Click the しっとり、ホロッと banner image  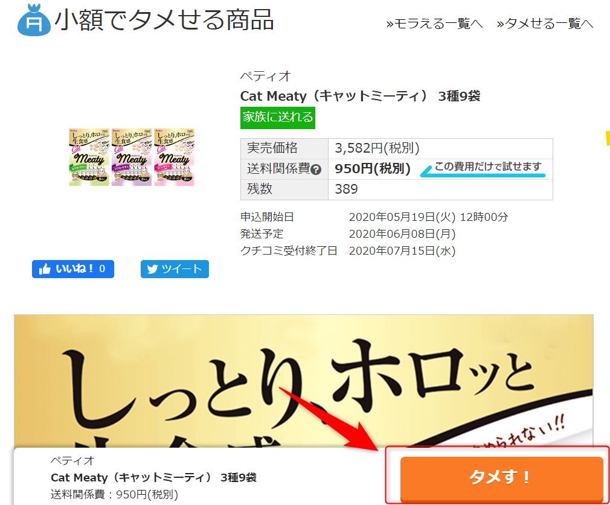(303, 381)
